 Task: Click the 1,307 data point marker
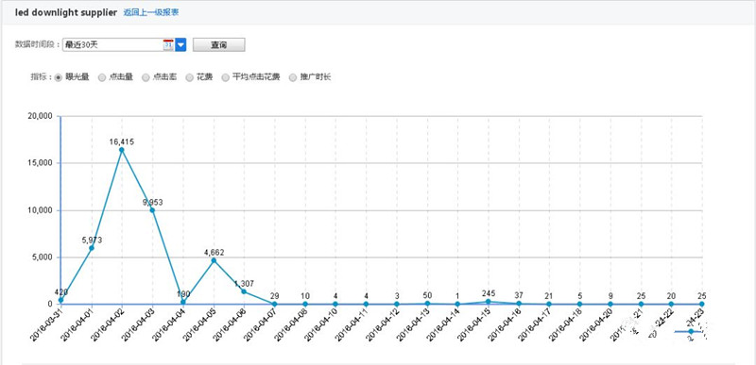tap(244, 291)
